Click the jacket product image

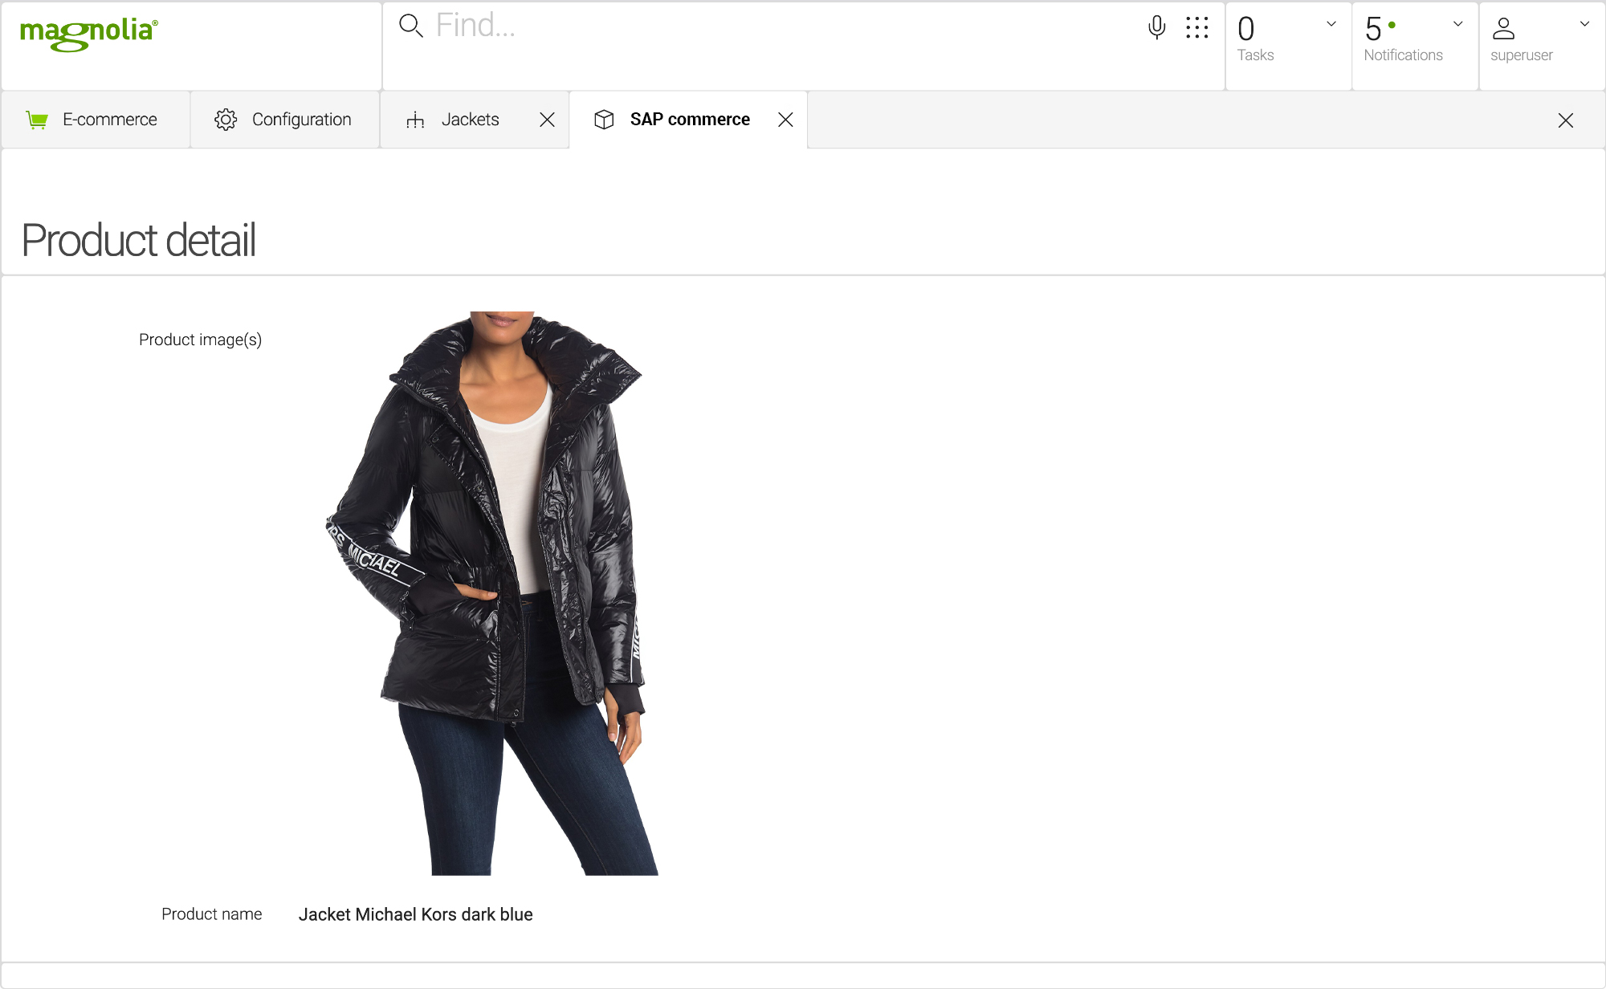[491, 593]
